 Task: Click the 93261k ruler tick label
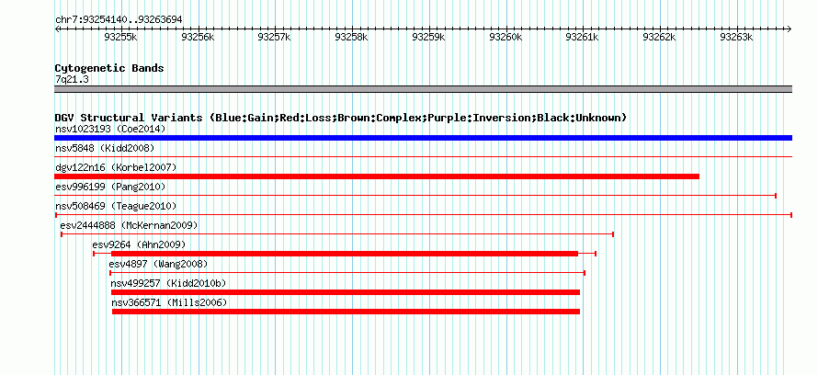tap(583, 37)
